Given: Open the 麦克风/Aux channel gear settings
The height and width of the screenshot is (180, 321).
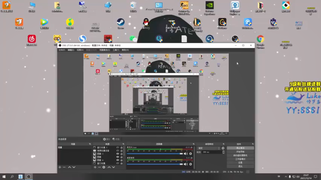Looking at the screenshot, I should click(191, 154).
